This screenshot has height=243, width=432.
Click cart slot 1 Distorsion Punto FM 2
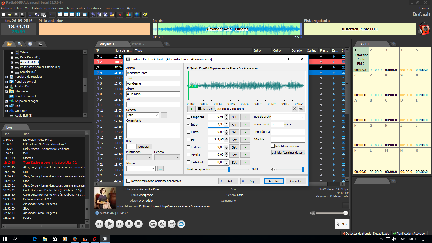click(361, 60)
